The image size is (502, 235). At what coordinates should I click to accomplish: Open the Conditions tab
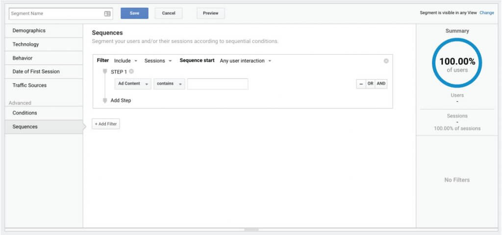[x=44, y=113]
